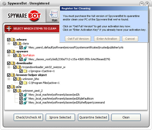Image resolution: width=152 pixels, height=130 pixels.
Task: Uncheck the unknown_bho checkbox
Action: coord(15,79)
